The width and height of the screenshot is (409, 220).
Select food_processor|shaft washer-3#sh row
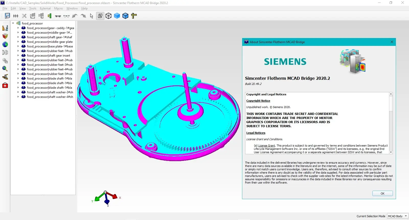(x=50, y=92)
